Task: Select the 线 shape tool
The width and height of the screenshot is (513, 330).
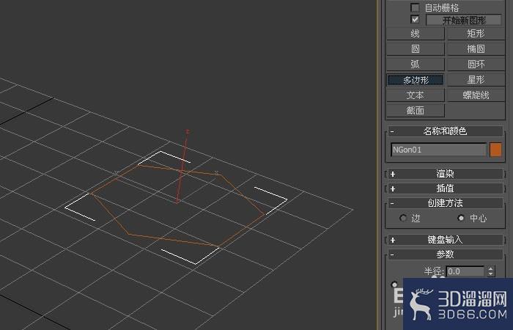Action: click(x=416, y=34)
